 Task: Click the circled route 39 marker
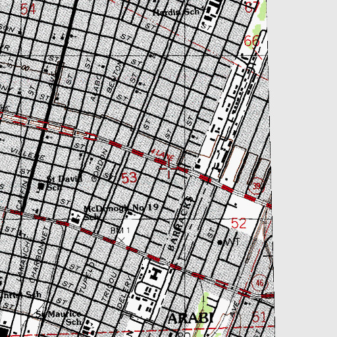[x=256, y=186]
